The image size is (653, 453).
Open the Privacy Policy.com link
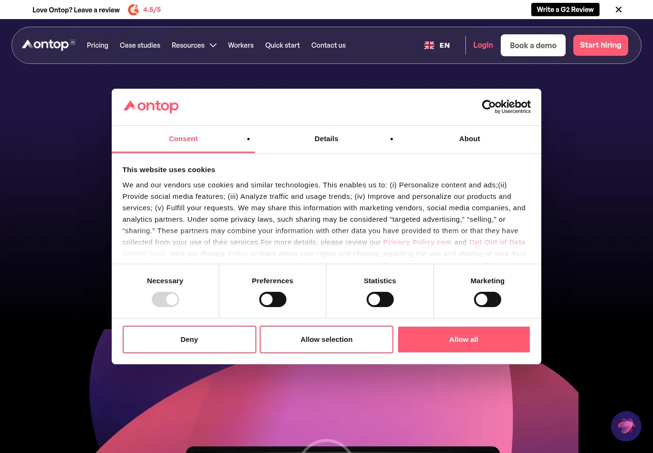coord(417,242)
